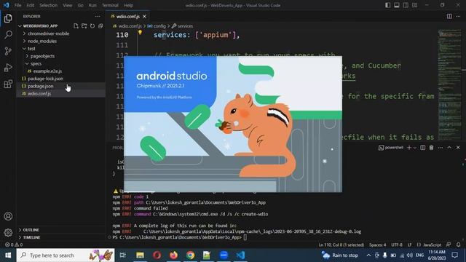Screen dimensions: 466x262
Task: Open the Terminal menu
Action: (x=110, y=5)
